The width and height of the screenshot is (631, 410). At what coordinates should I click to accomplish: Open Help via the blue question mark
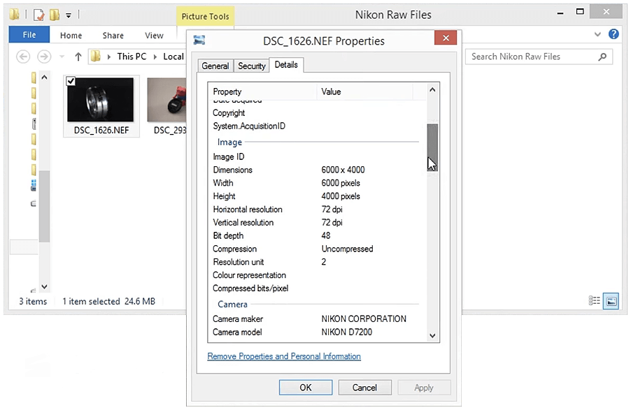[x=614, y=34]
